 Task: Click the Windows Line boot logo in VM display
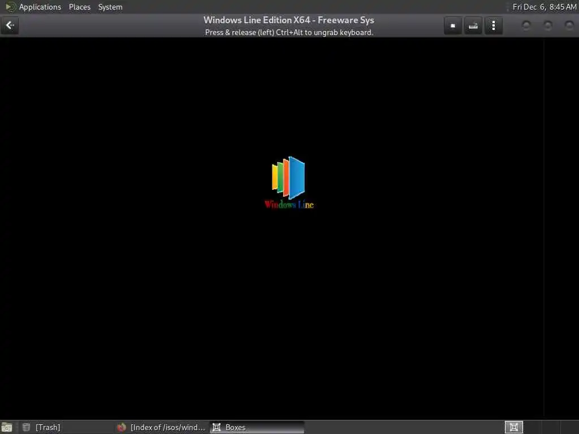point(289,183)
